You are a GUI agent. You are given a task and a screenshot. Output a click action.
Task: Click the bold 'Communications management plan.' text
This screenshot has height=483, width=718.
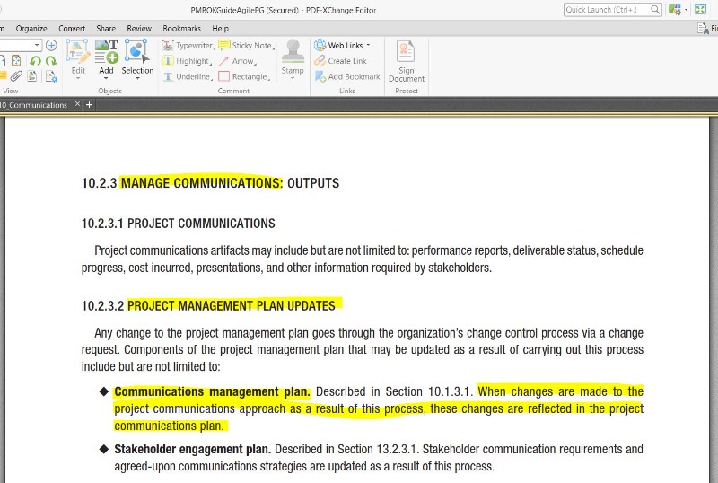[x=212, y=391]
